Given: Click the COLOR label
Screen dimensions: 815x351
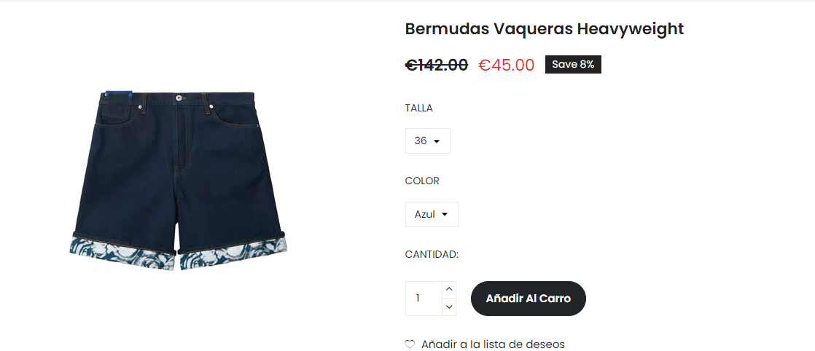Looking at the screenshot, I should [x=422, y=181].
